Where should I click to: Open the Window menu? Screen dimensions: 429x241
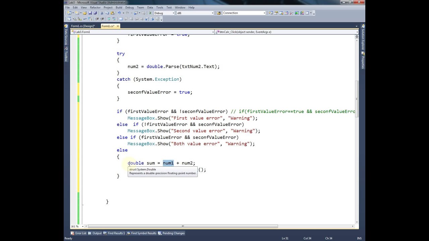click(x=180, y=7)
